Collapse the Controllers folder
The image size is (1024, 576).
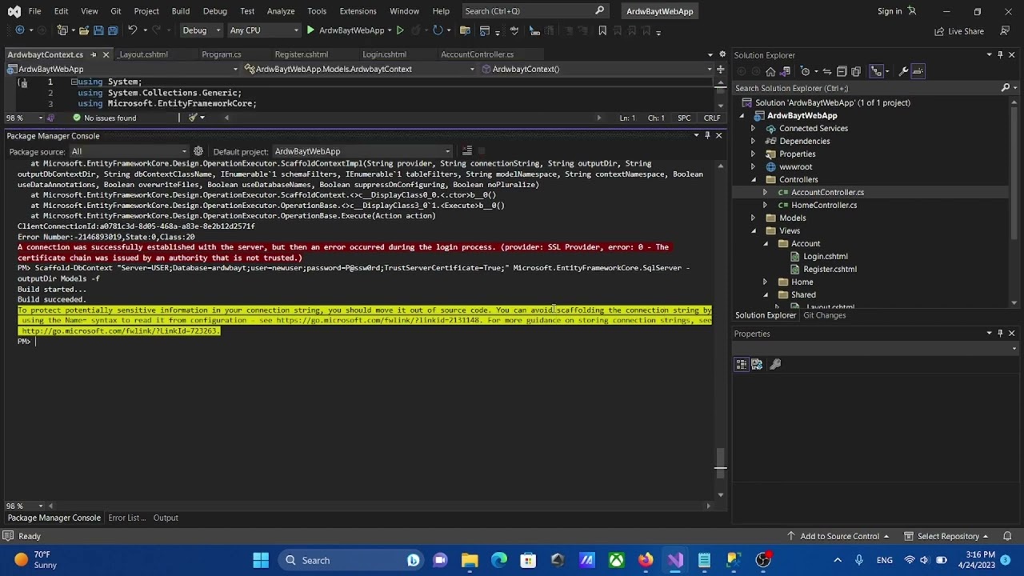pos(753,179)
